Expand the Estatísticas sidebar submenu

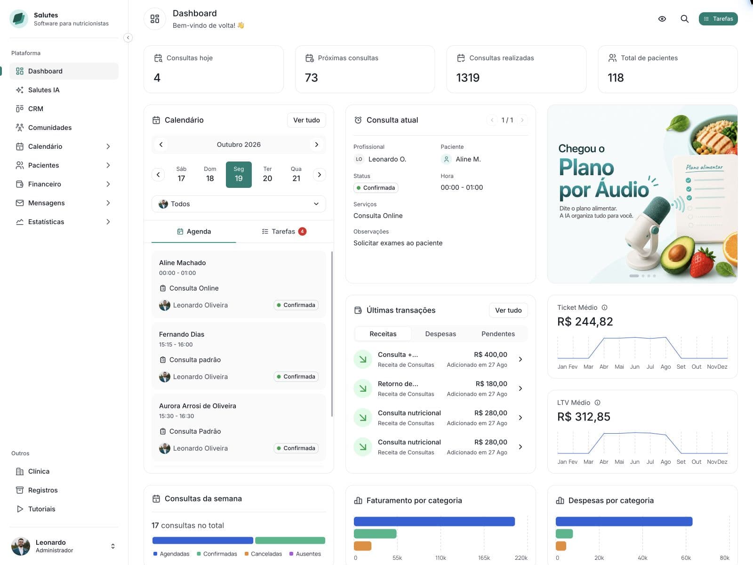click(108, 222)
